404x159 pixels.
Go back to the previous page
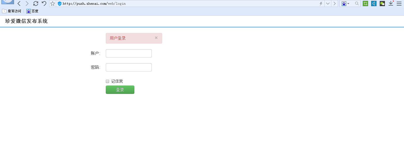tap(19, 4)
